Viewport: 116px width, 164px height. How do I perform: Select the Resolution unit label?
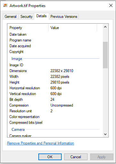21,111
